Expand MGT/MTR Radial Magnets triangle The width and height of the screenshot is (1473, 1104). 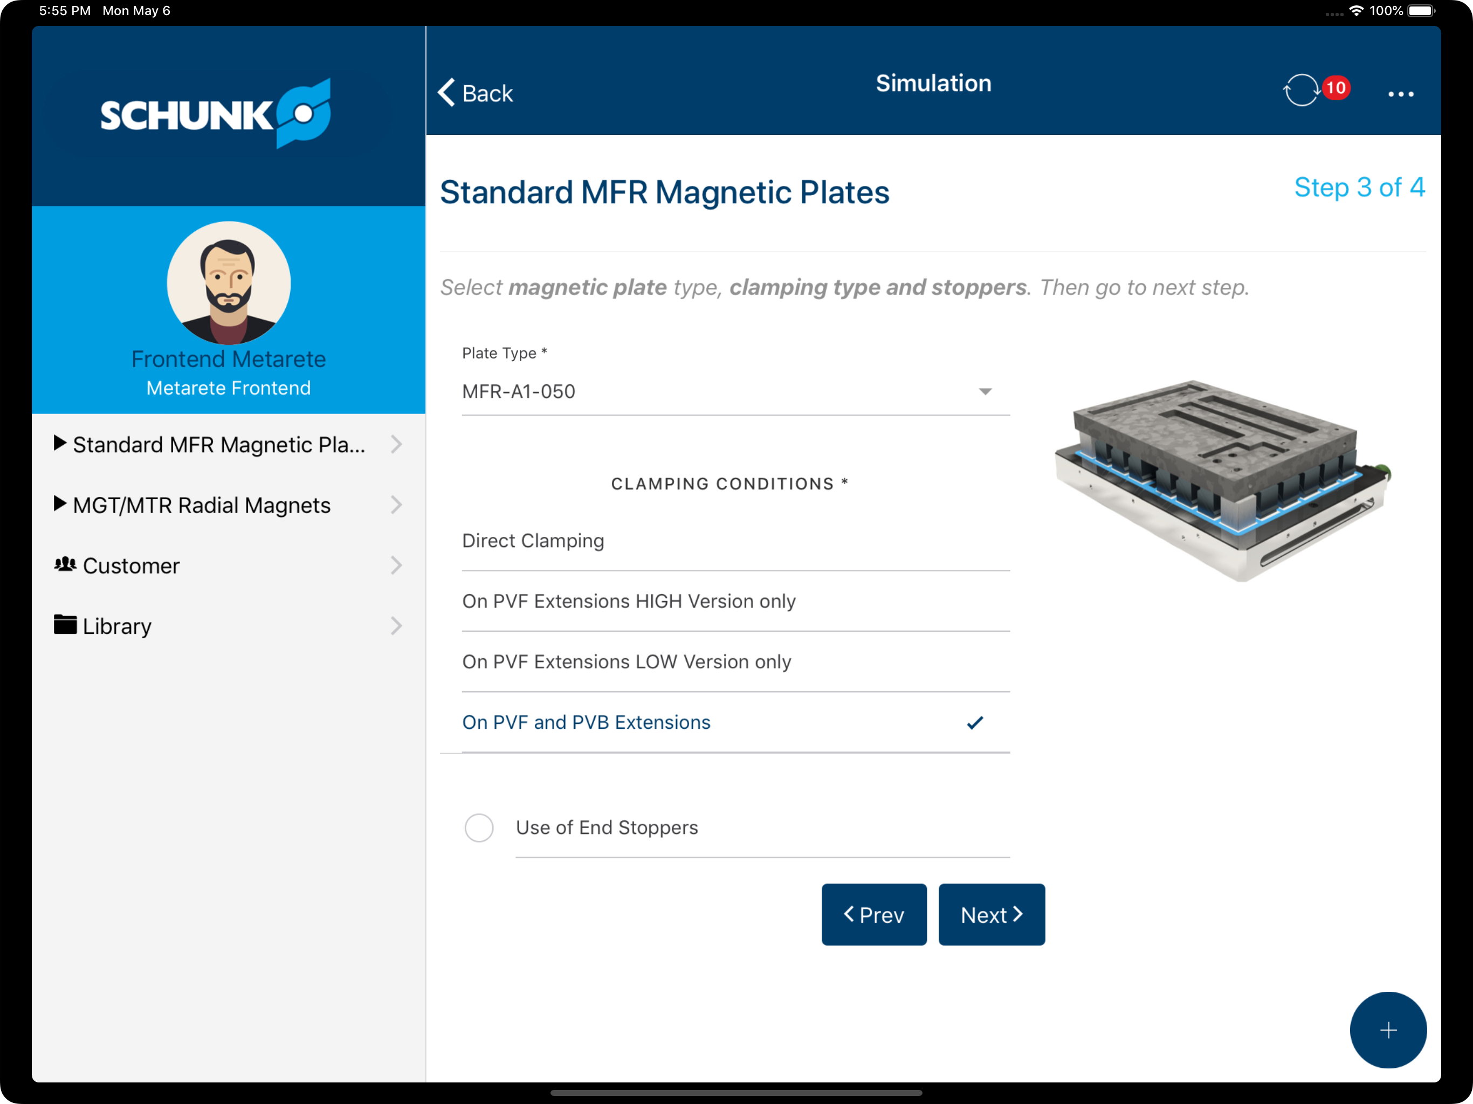[60, 503]
